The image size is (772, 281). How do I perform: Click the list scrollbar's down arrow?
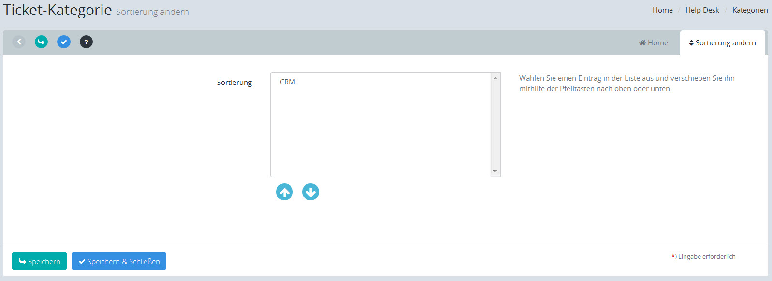coord(495,171)
